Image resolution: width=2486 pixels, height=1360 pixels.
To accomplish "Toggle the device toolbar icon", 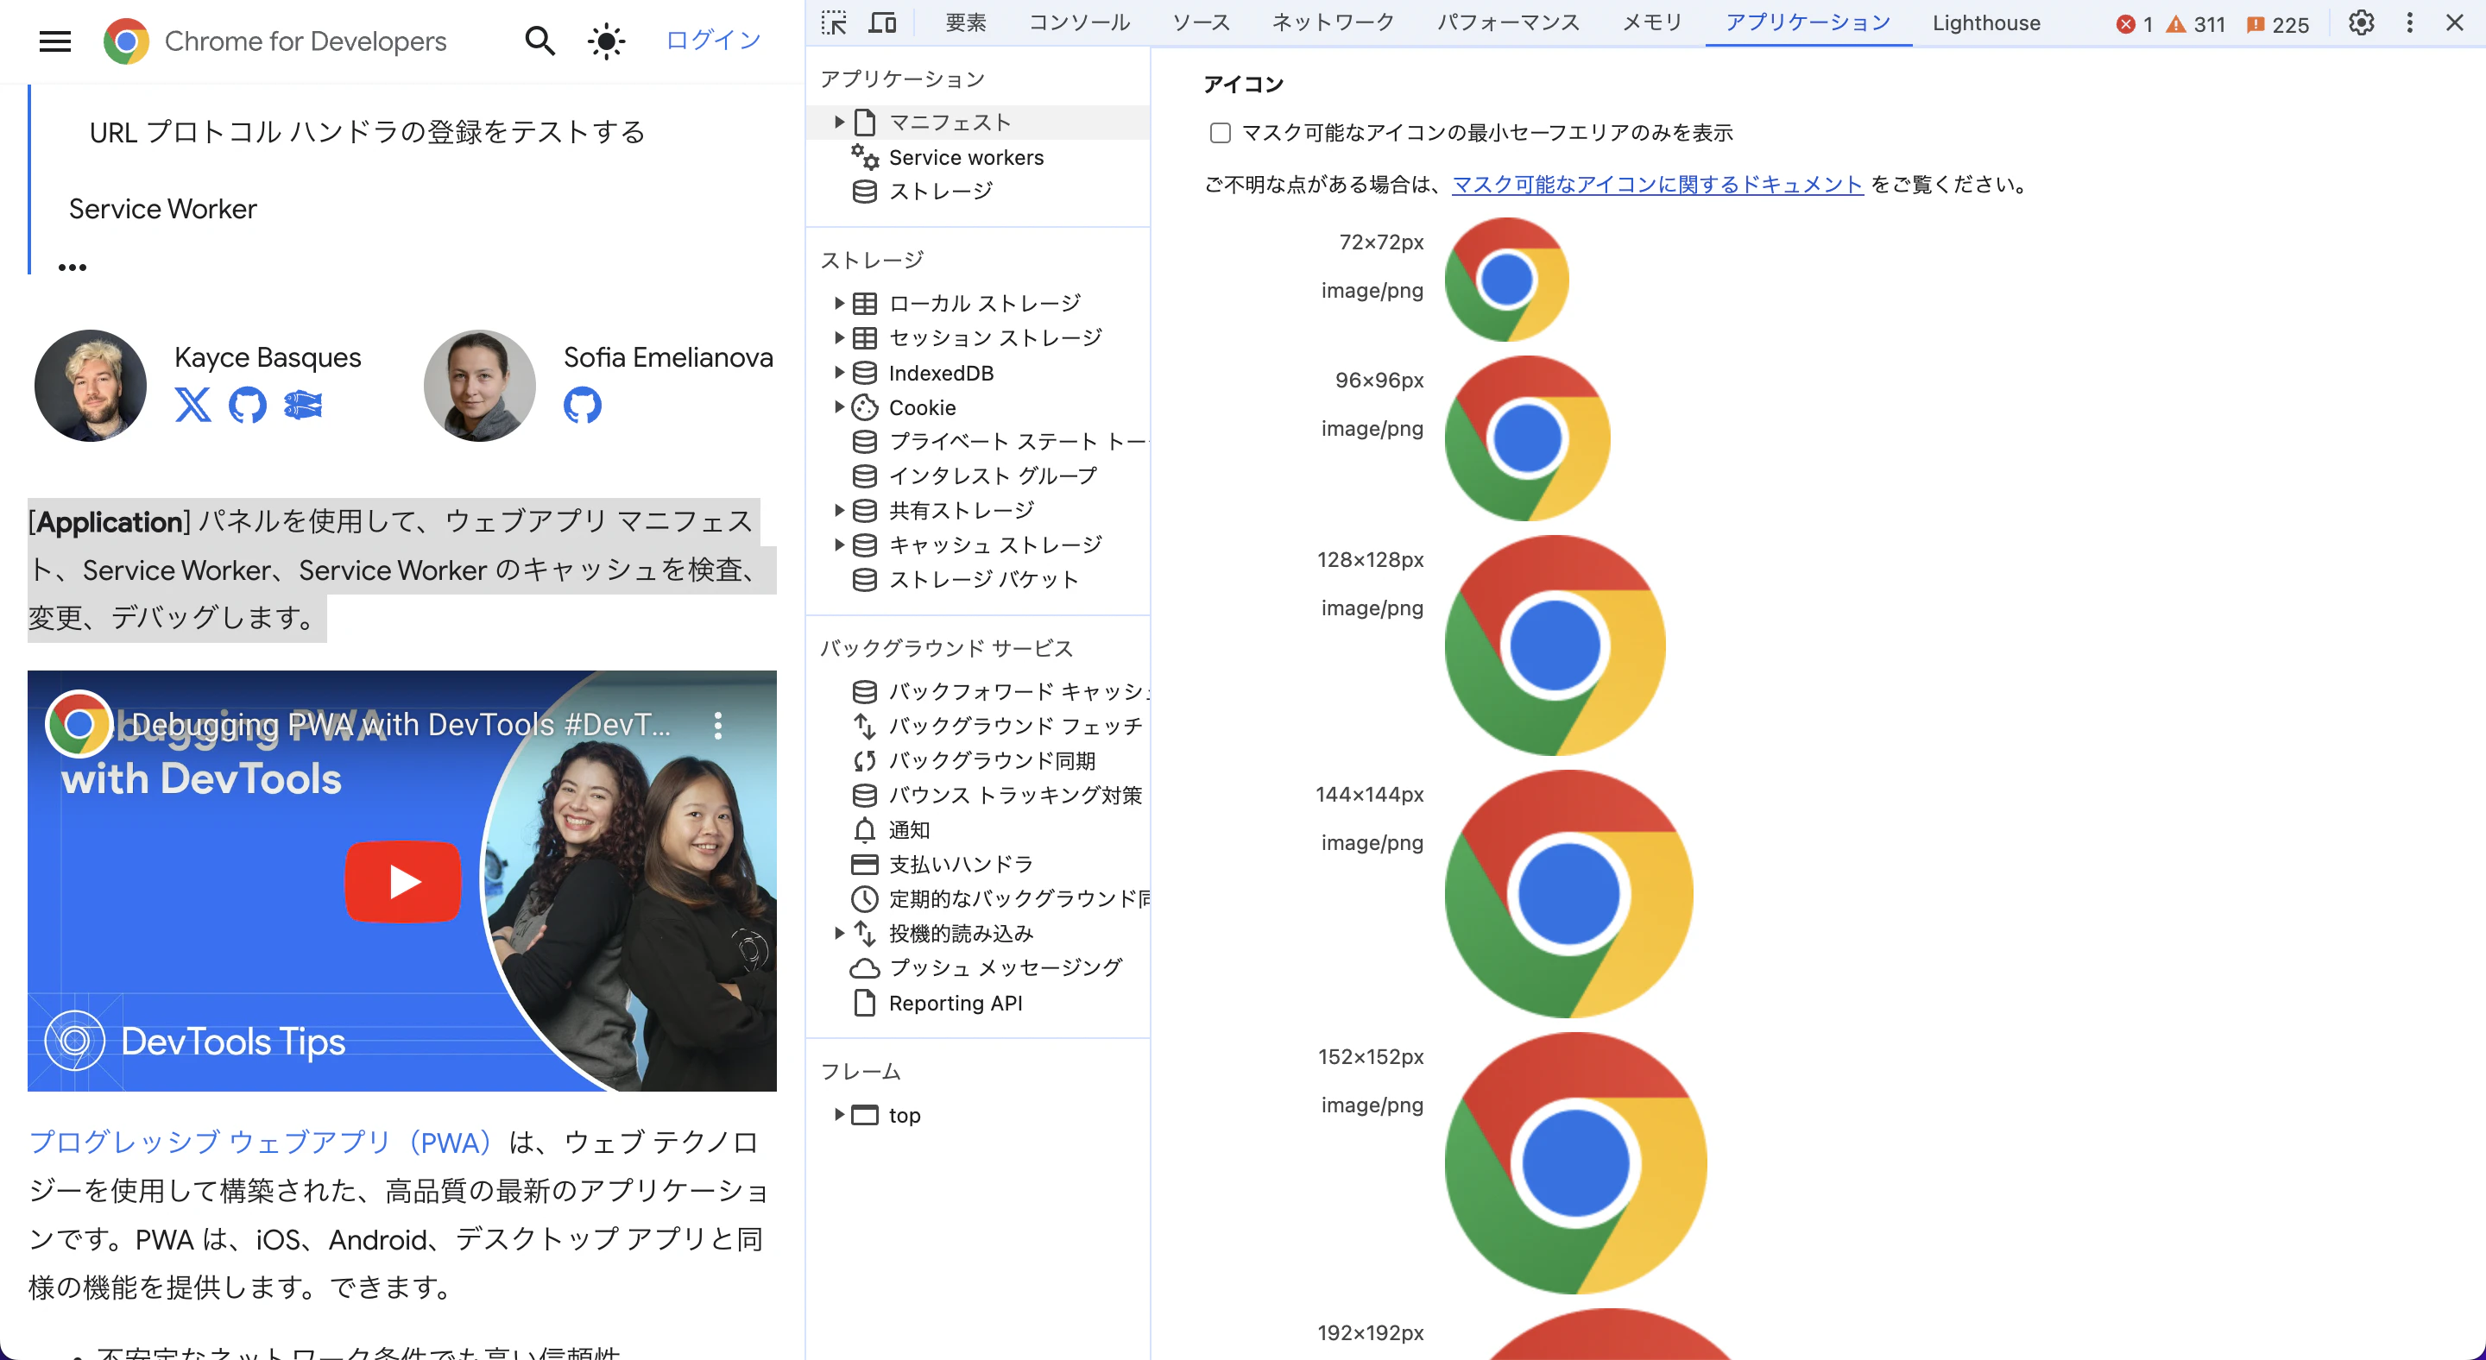I will pyautogui.click(x=882, y=22).
